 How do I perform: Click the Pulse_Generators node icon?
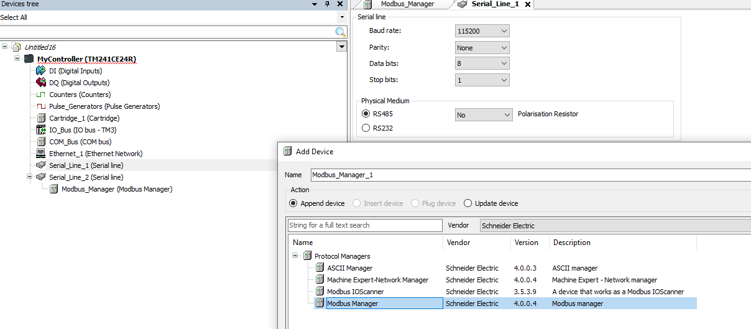41,106
